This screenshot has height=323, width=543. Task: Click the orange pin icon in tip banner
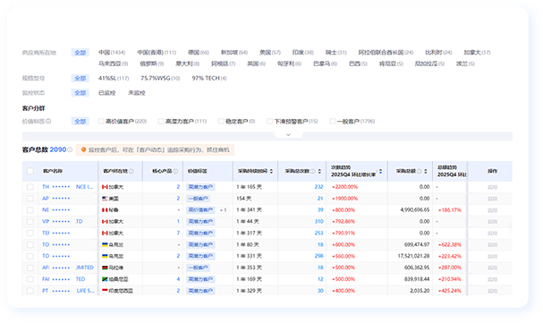click(83, 150)
